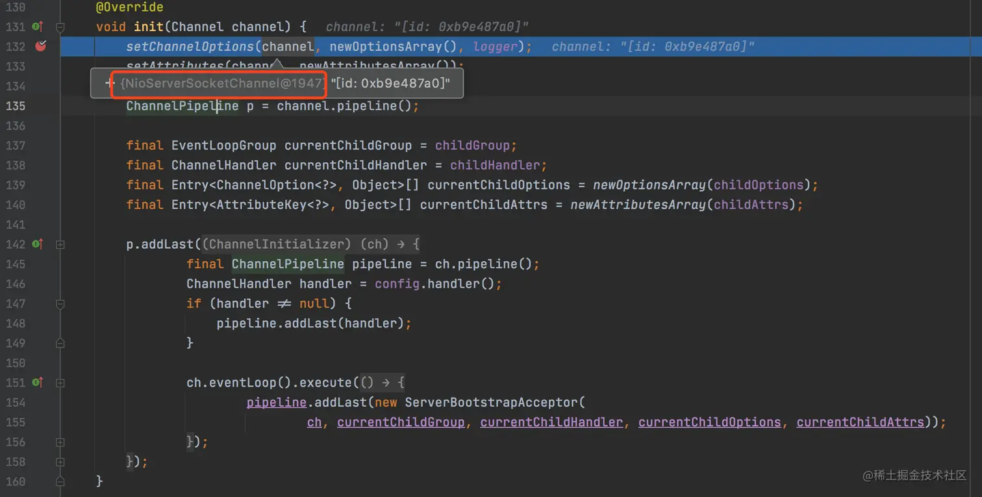Click the "[id: 0xb9e487a0]" value in the tooltip
The height and width of the screenshot is (497, 982).
click(390, 83)
